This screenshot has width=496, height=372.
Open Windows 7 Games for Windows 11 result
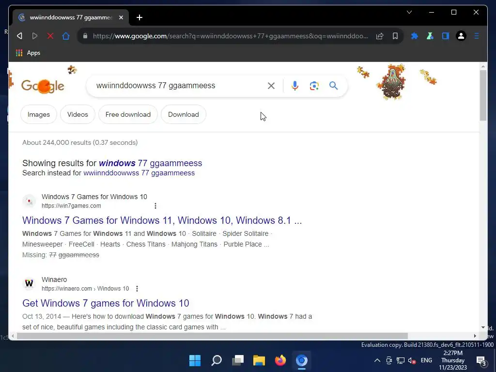(162, 220)
